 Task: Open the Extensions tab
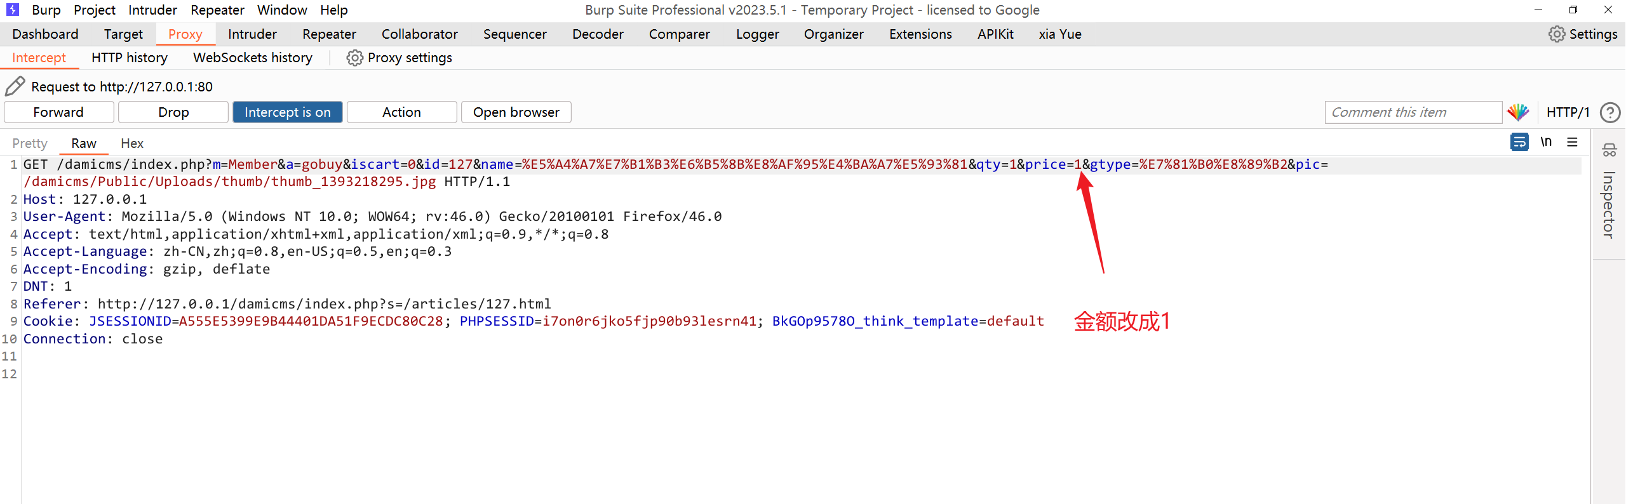[x=920, y=34]
